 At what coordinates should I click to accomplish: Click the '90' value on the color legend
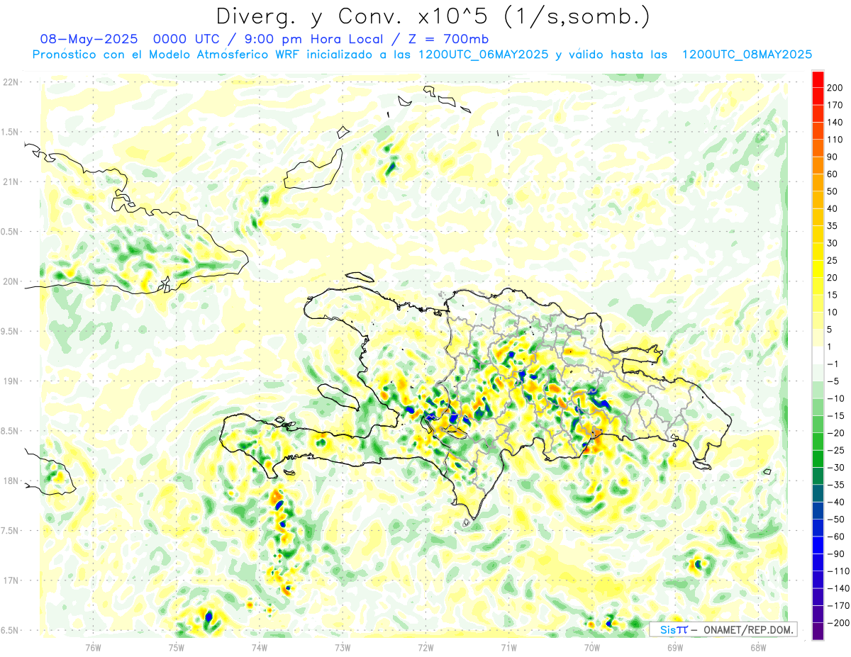(x=833, y=157)
